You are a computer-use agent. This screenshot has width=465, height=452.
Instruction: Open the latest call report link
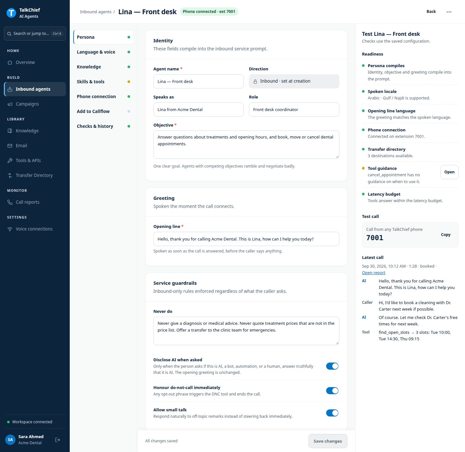374,273
